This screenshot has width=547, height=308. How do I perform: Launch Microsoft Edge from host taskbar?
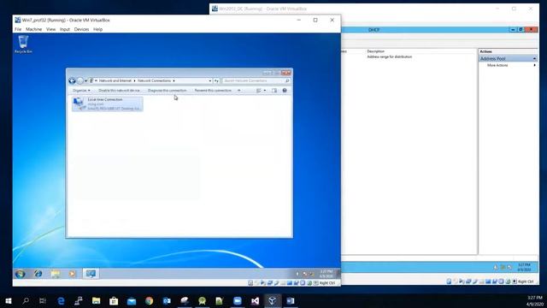click(x=61, y=300)
